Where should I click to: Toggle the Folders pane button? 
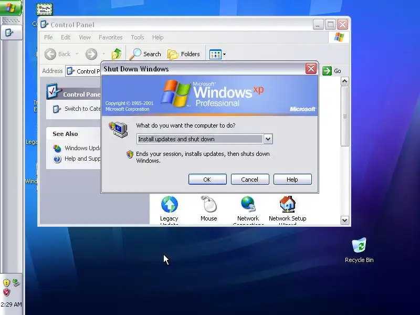(184, 54)
